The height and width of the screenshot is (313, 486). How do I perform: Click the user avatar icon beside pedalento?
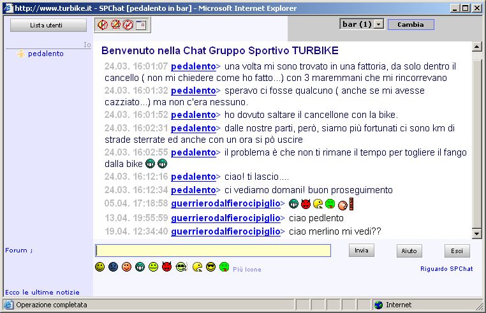tap(21, 54)
